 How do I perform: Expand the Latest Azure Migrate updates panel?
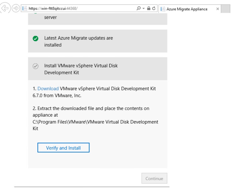click(x=98, y=41)
